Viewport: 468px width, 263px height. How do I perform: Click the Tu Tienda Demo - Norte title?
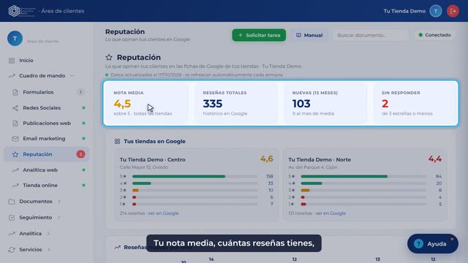(320, 160)
